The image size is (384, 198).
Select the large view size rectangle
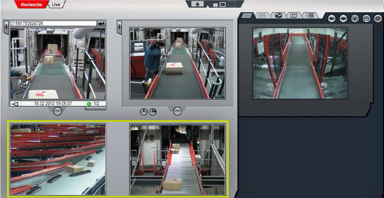(x=232, y=4)
